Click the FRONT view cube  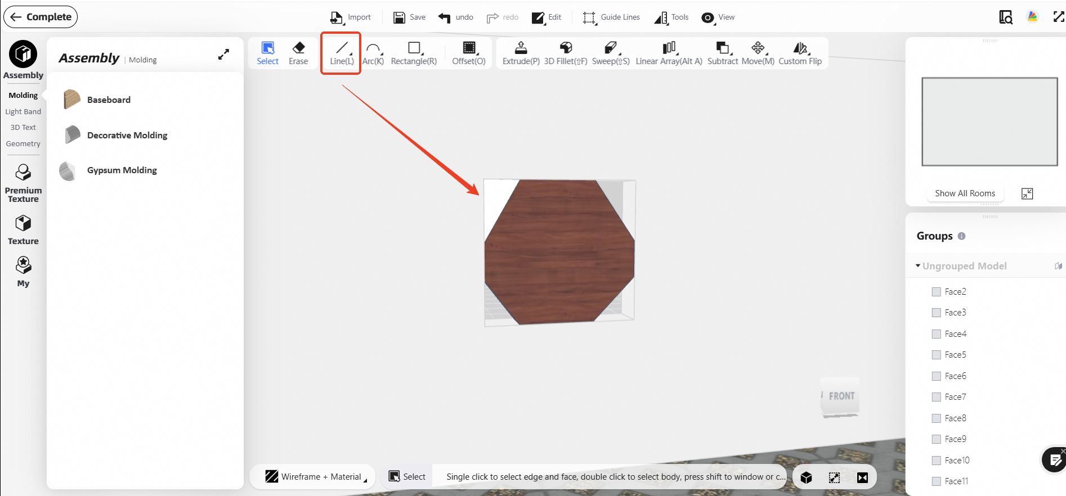840,396
